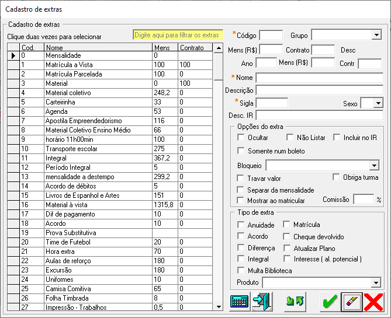Select the Material coletivo row

tap(110, 93)
